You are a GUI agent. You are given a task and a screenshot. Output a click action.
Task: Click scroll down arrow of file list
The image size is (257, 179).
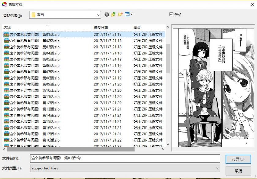pyautogui.click(x=168, y=144)
